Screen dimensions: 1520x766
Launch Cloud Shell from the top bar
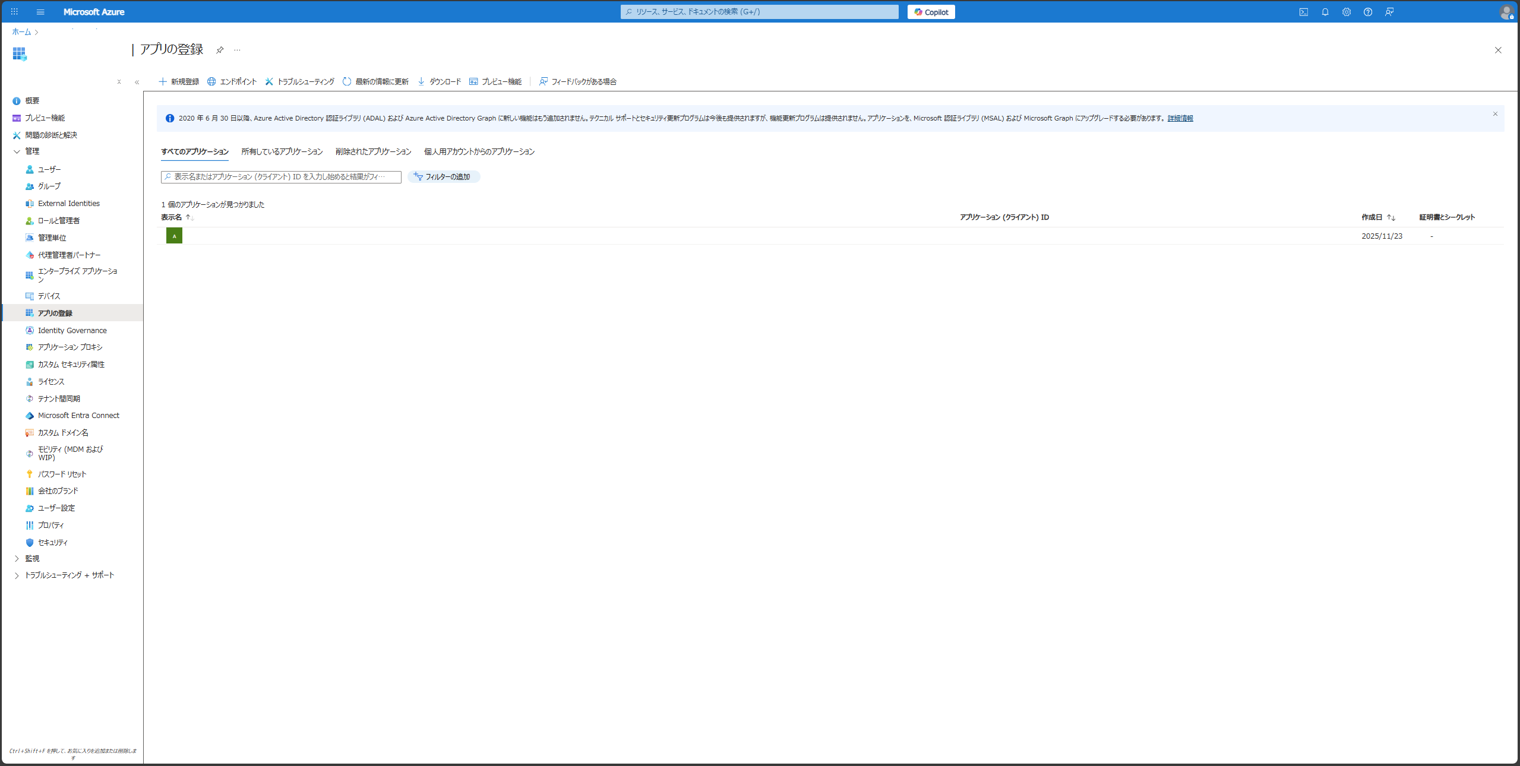click(x=1303, y=12)
